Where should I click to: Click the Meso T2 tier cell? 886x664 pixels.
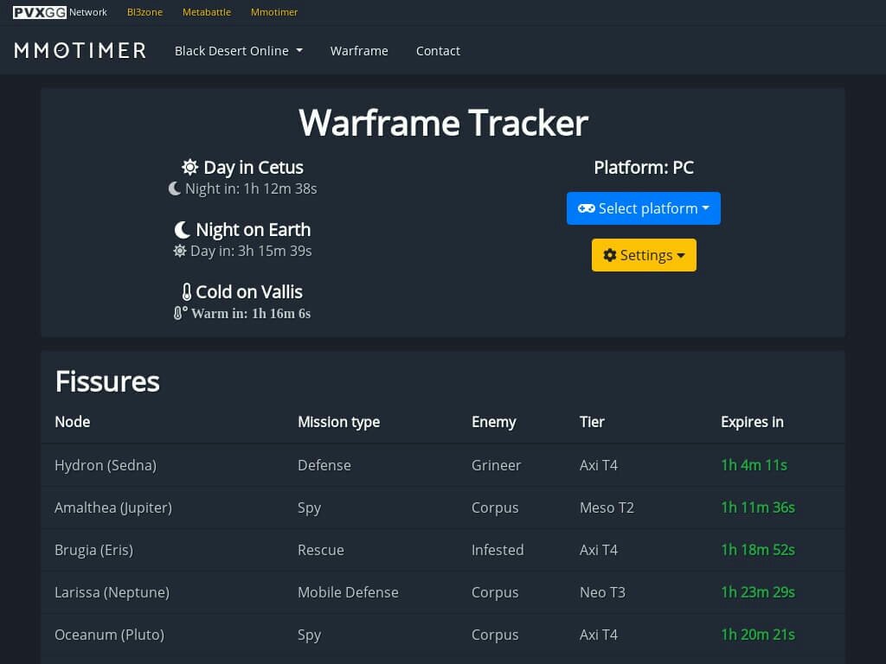607,508
